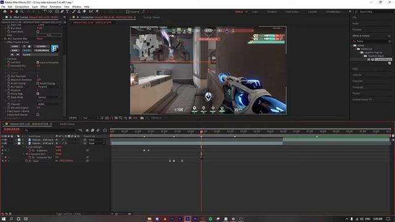Open the Effect menu
This screenshot has width=395, height=222.
[x=44, y=7]
